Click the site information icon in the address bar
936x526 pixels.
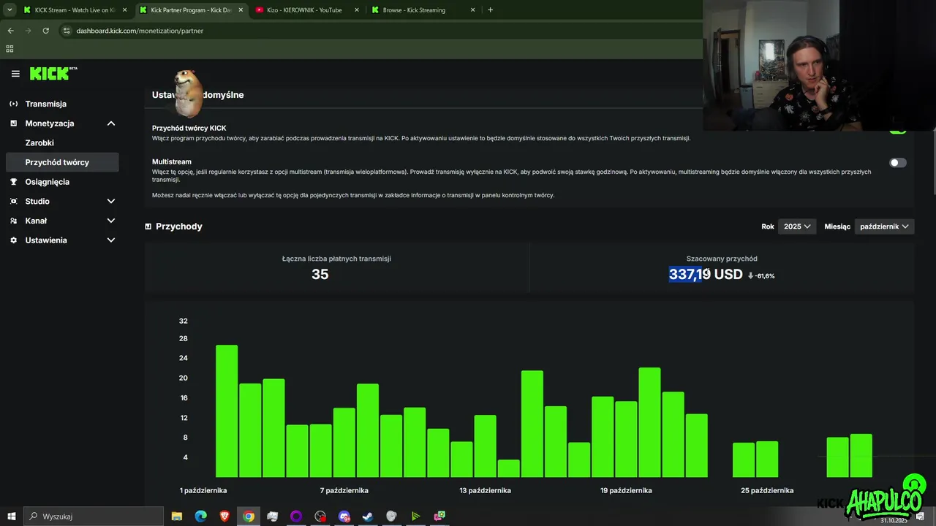click(67, 31)
